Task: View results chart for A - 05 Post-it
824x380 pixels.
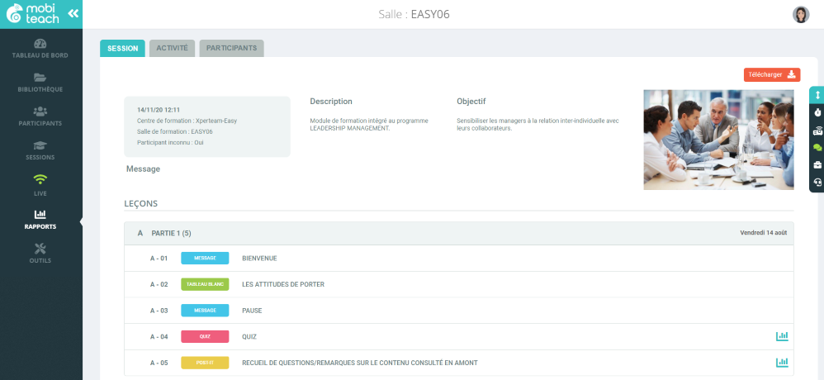Action: [x=782, y=363]
